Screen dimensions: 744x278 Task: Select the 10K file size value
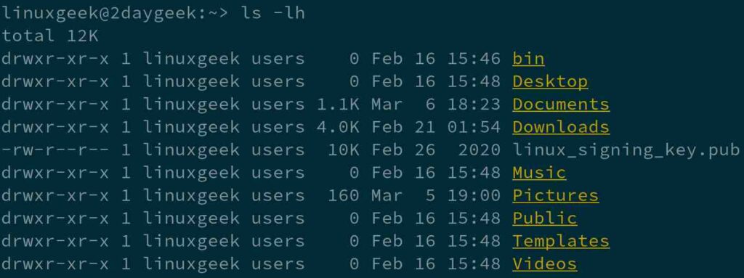[x=344, y=150]
